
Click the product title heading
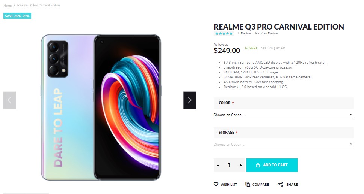(279, 27)
